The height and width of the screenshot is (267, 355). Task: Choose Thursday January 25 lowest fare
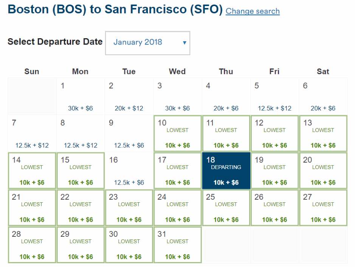226,208
